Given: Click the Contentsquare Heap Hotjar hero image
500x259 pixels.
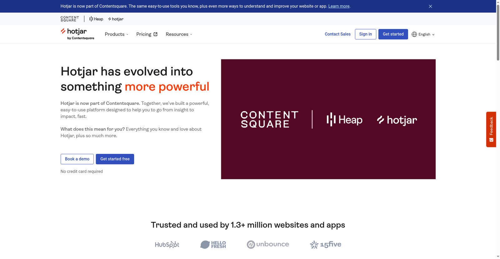Looking at the screenshot, I should click(328, 119).
